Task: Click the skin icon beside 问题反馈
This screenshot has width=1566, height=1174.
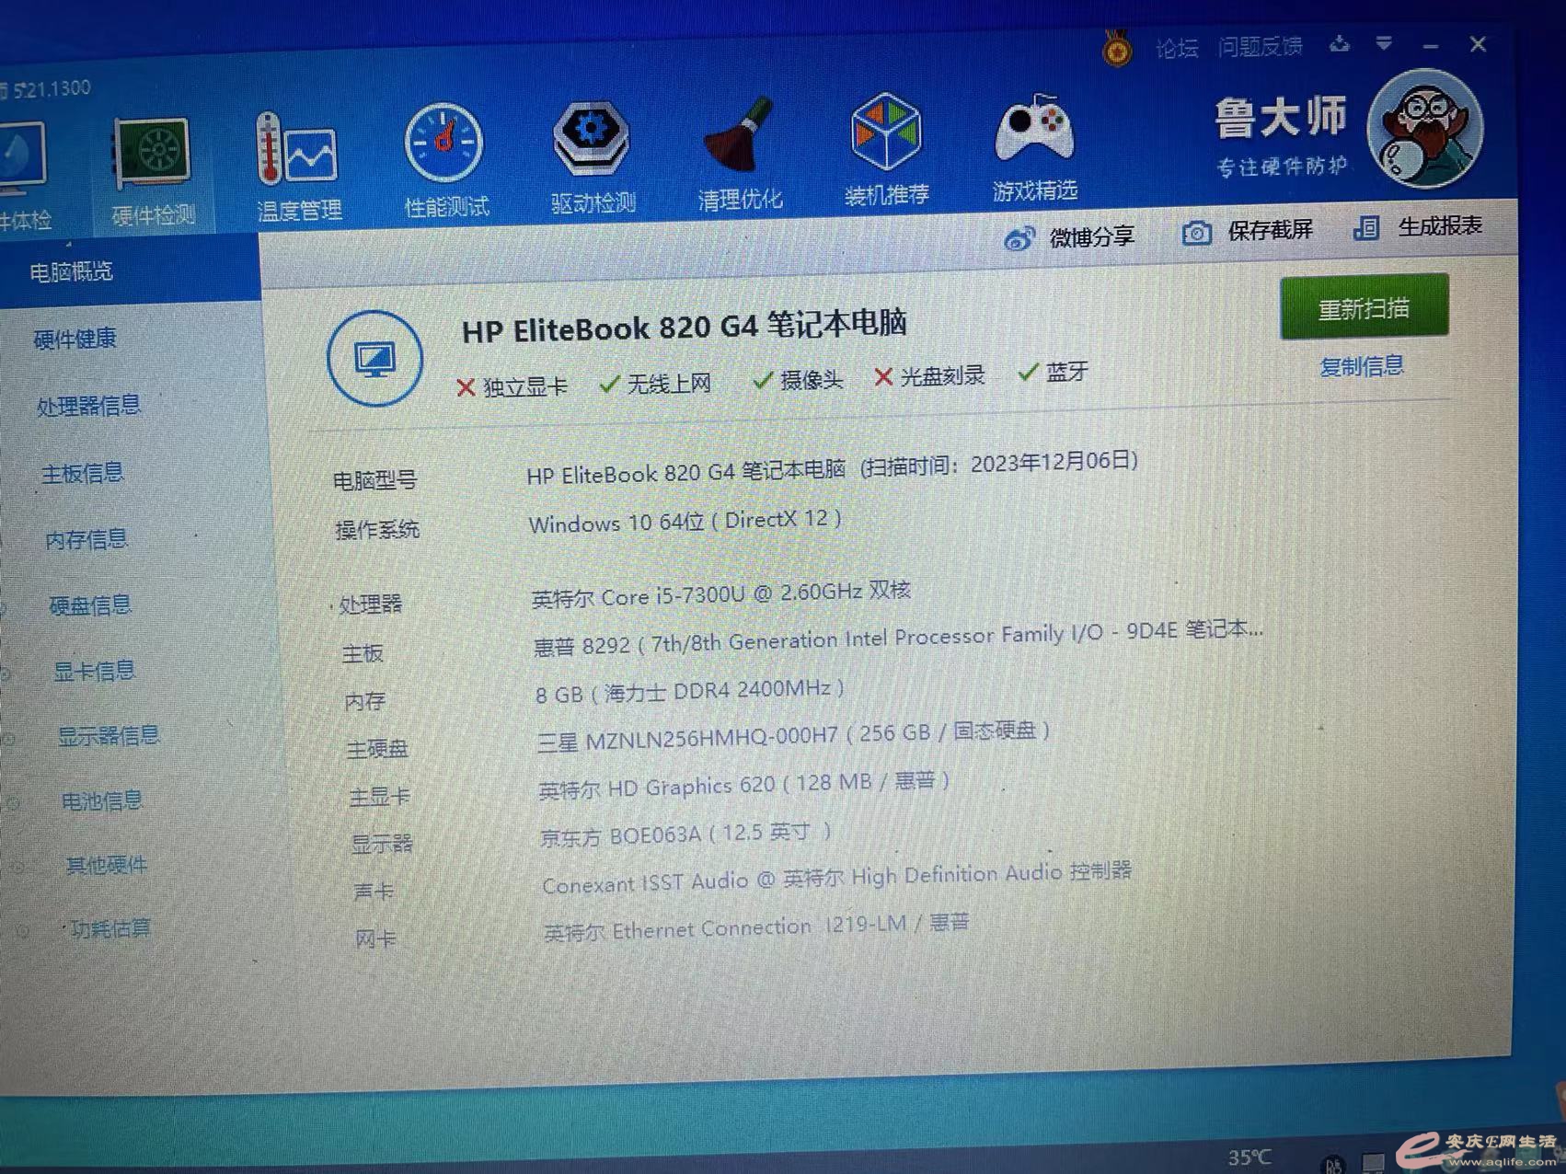Action: [1340, 43]
